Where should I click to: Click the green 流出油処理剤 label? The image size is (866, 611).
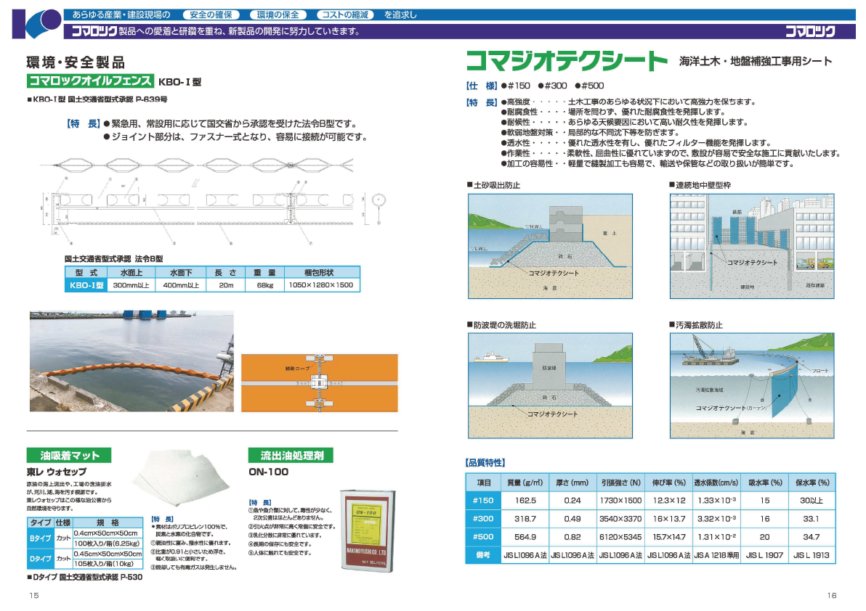(x=291, y=455)
